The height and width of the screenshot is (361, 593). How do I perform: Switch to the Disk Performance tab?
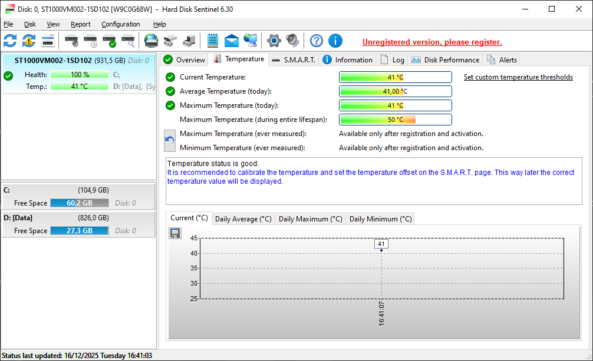pos(446,59)
